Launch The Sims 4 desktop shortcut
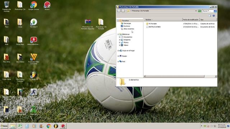 (x=33, y=23)
